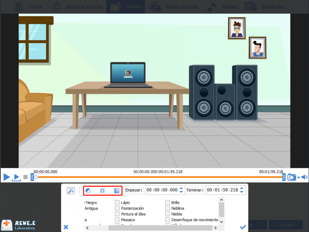Play the video preview
Screen dimensions: 309x232
pos(7,177)
